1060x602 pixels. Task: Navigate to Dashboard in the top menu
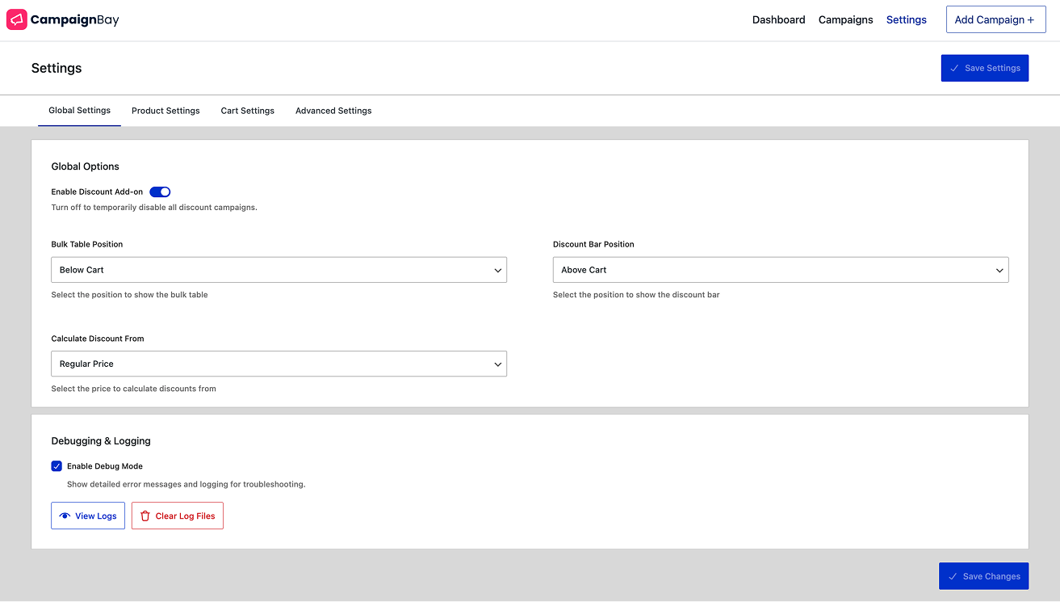[x=778, y=19]
